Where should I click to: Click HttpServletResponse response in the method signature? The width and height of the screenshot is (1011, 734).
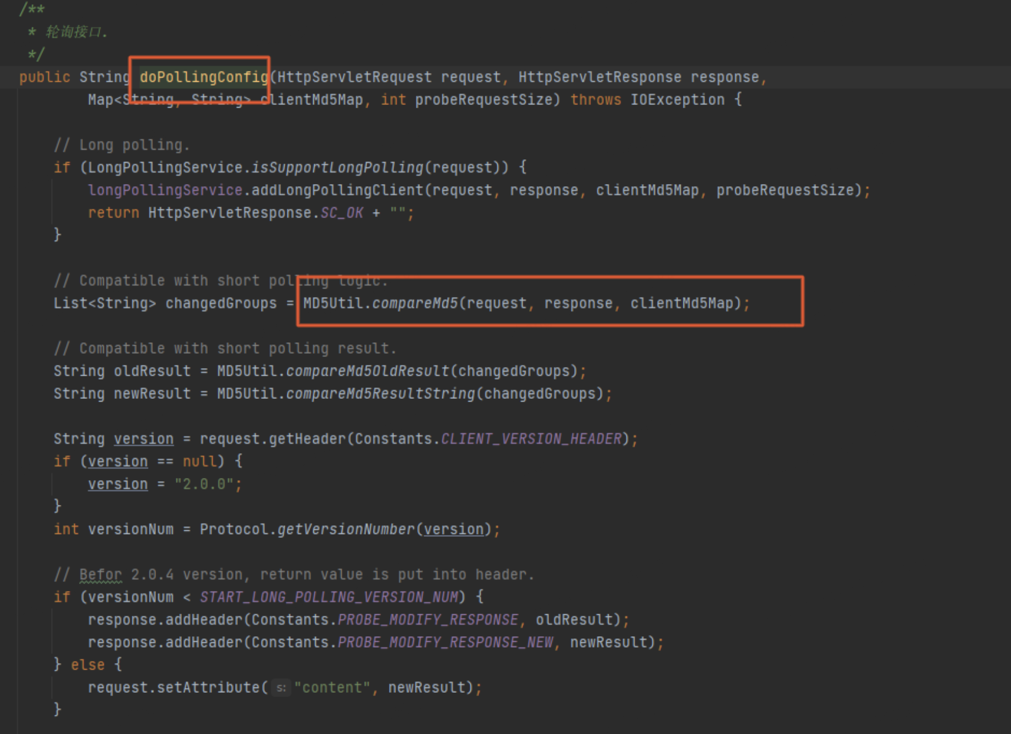coord(638,77)
